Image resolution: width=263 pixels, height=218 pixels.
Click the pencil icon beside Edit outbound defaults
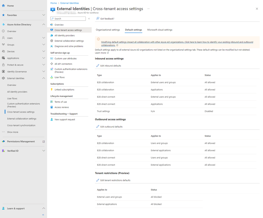click(x=98, y=127)
